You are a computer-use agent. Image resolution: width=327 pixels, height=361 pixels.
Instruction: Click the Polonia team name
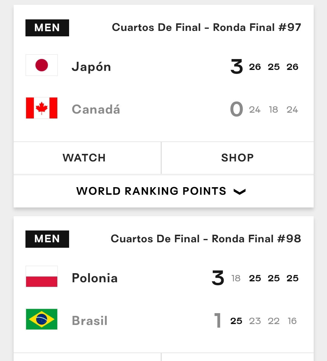coord(95,278)
